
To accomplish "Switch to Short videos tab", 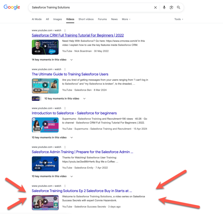I will (86, 19).
